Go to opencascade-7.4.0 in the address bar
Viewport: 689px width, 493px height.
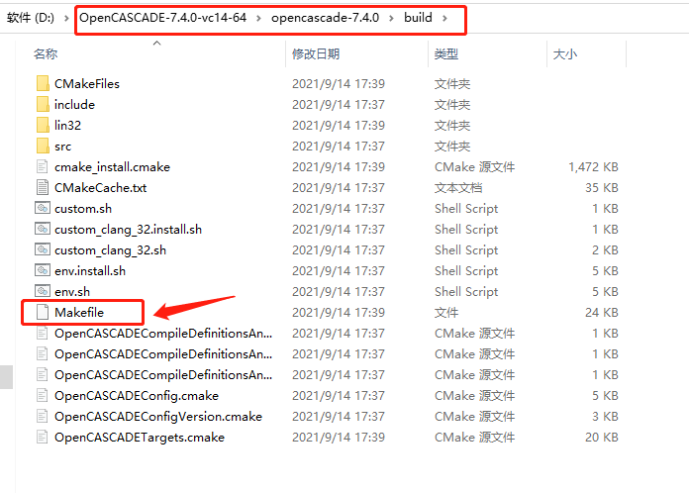(x=325, y=18)
